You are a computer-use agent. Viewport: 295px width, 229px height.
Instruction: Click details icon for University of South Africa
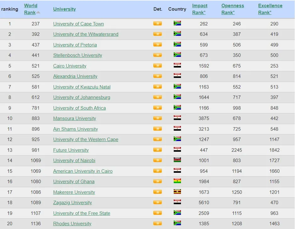click(x=157, y=108)
